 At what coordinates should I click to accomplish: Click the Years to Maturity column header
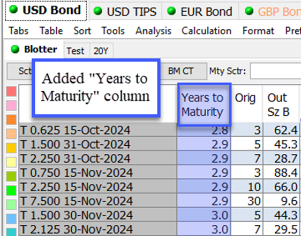click(204, 105)
